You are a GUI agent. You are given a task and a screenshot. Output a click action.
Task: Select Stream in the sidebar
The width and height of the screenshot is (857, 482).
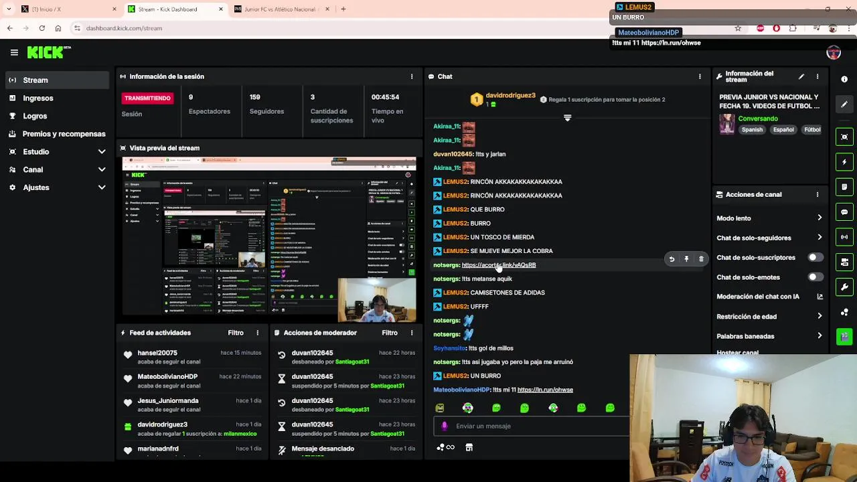tap(56, 80)
